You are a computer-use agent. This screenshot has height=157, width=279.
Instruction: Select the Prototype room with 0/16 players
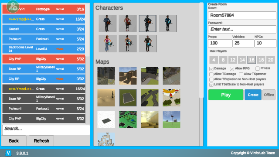(x=44, y=9)
